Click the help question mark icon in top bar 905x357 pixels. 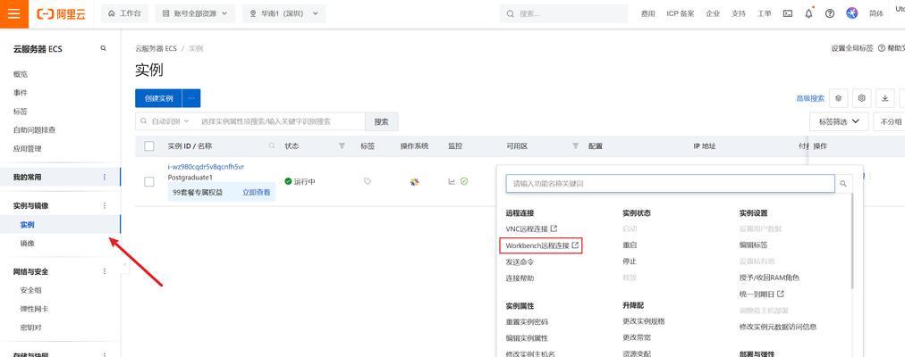pos(829,13)
